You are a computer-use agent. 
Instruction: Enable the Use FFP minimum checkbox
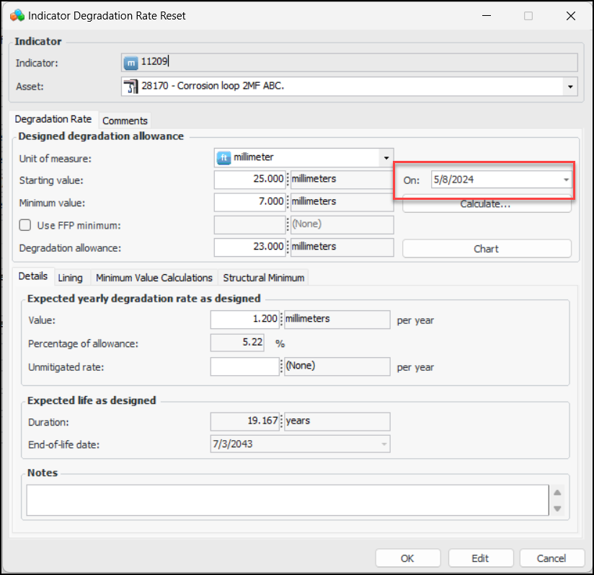tap(25, 225)
